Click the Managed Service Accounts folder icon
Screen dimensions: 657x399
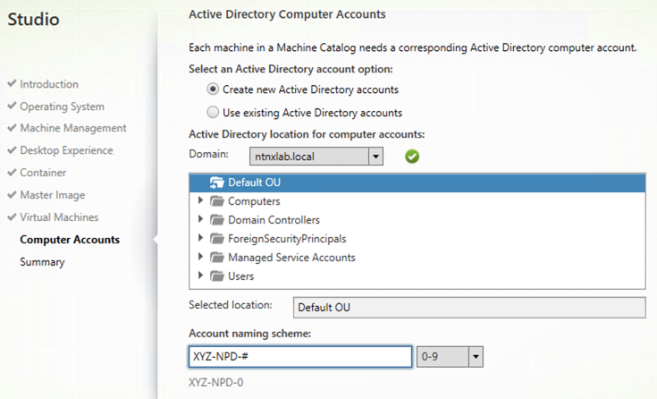point(217,257)
